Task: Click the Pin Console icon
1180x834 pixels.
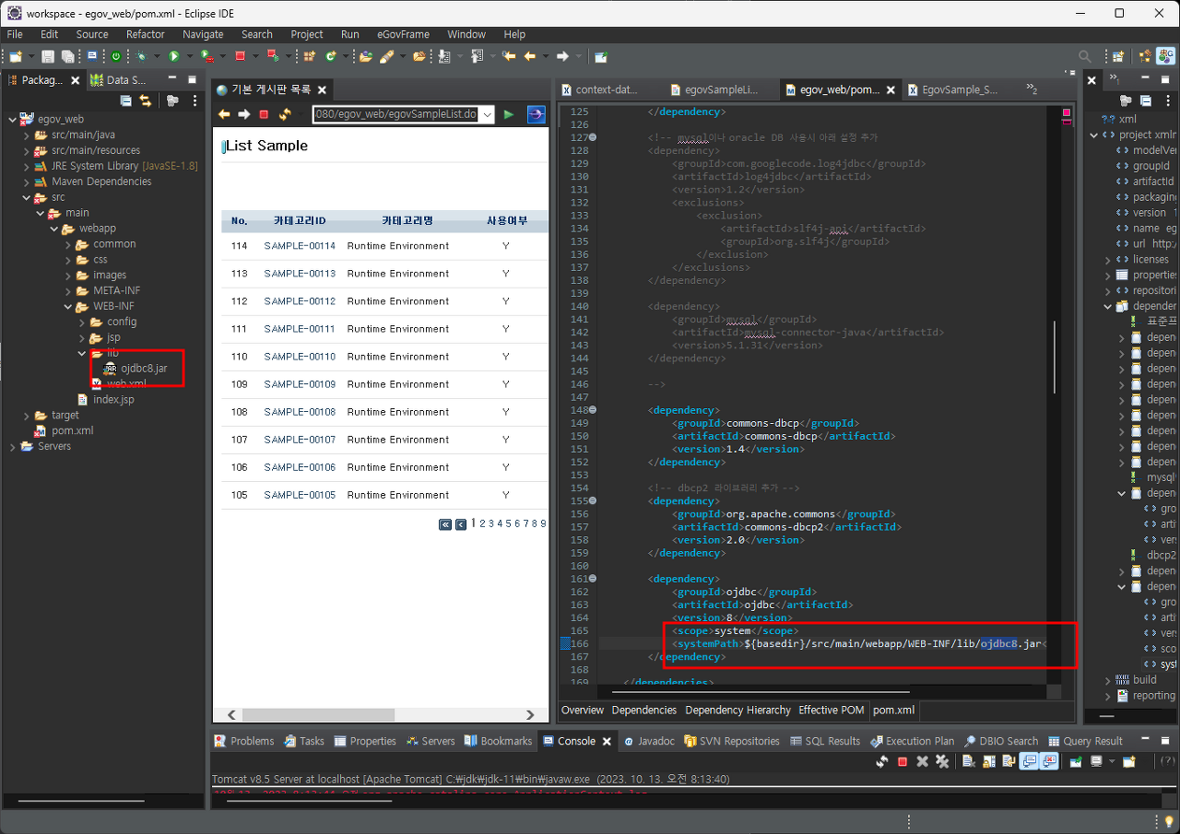Action: coord(1076,762)
